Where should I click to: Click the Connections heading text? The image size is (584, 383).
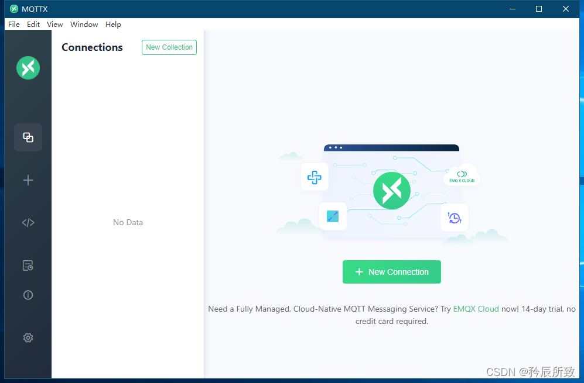92,47
